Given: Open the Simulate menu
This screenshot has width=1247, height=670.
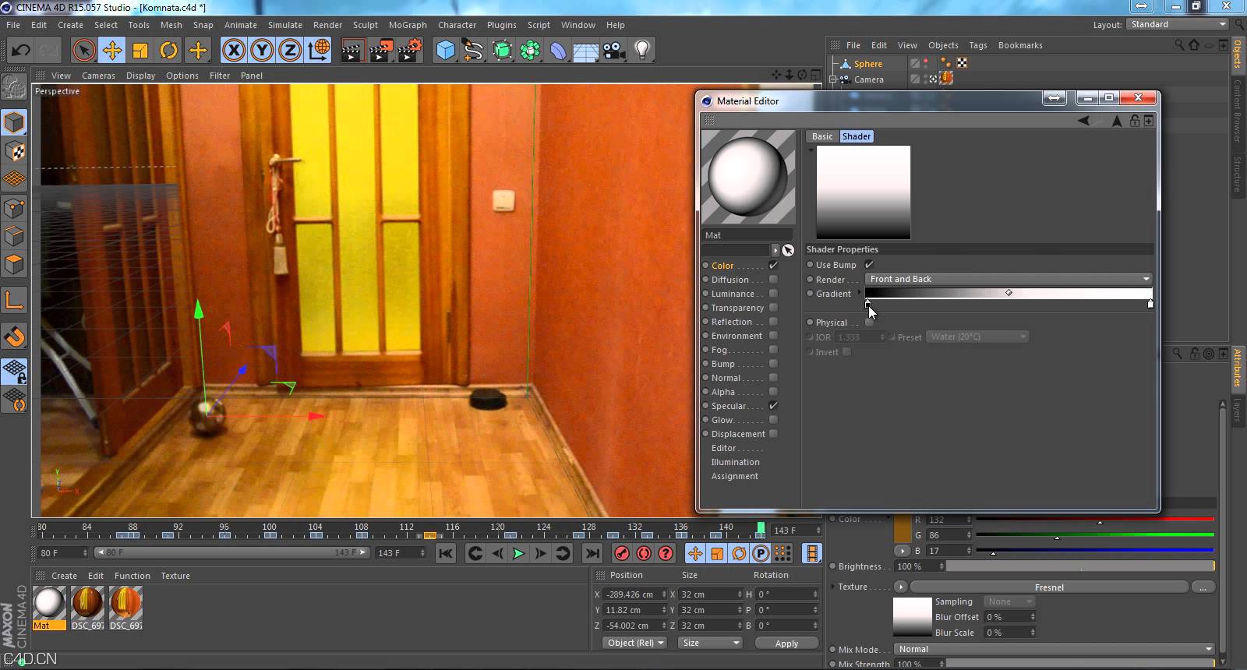Looking at the screenshot, I should 285,25.
